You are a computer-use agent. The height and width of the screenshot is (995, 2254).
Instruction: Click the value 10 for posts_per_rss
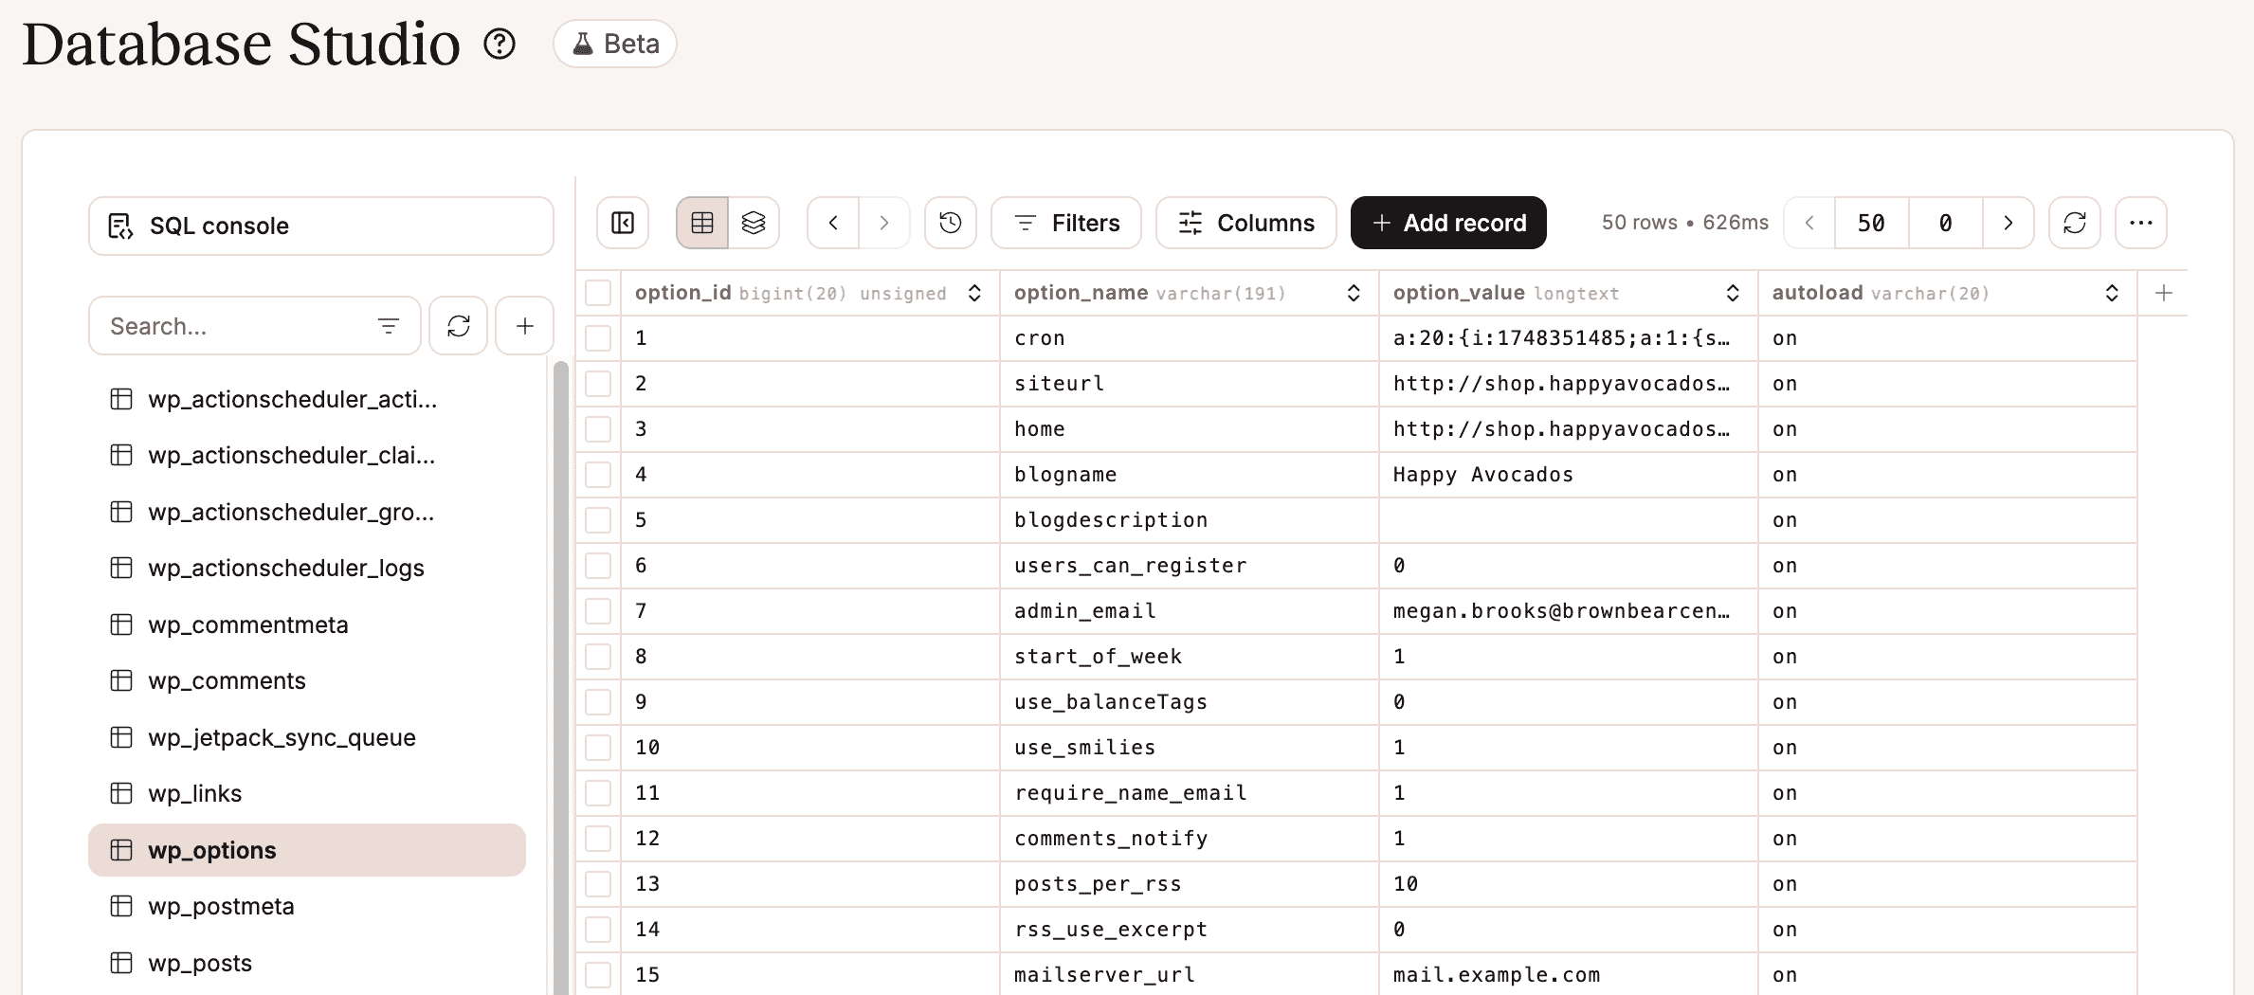(1569, 884)
